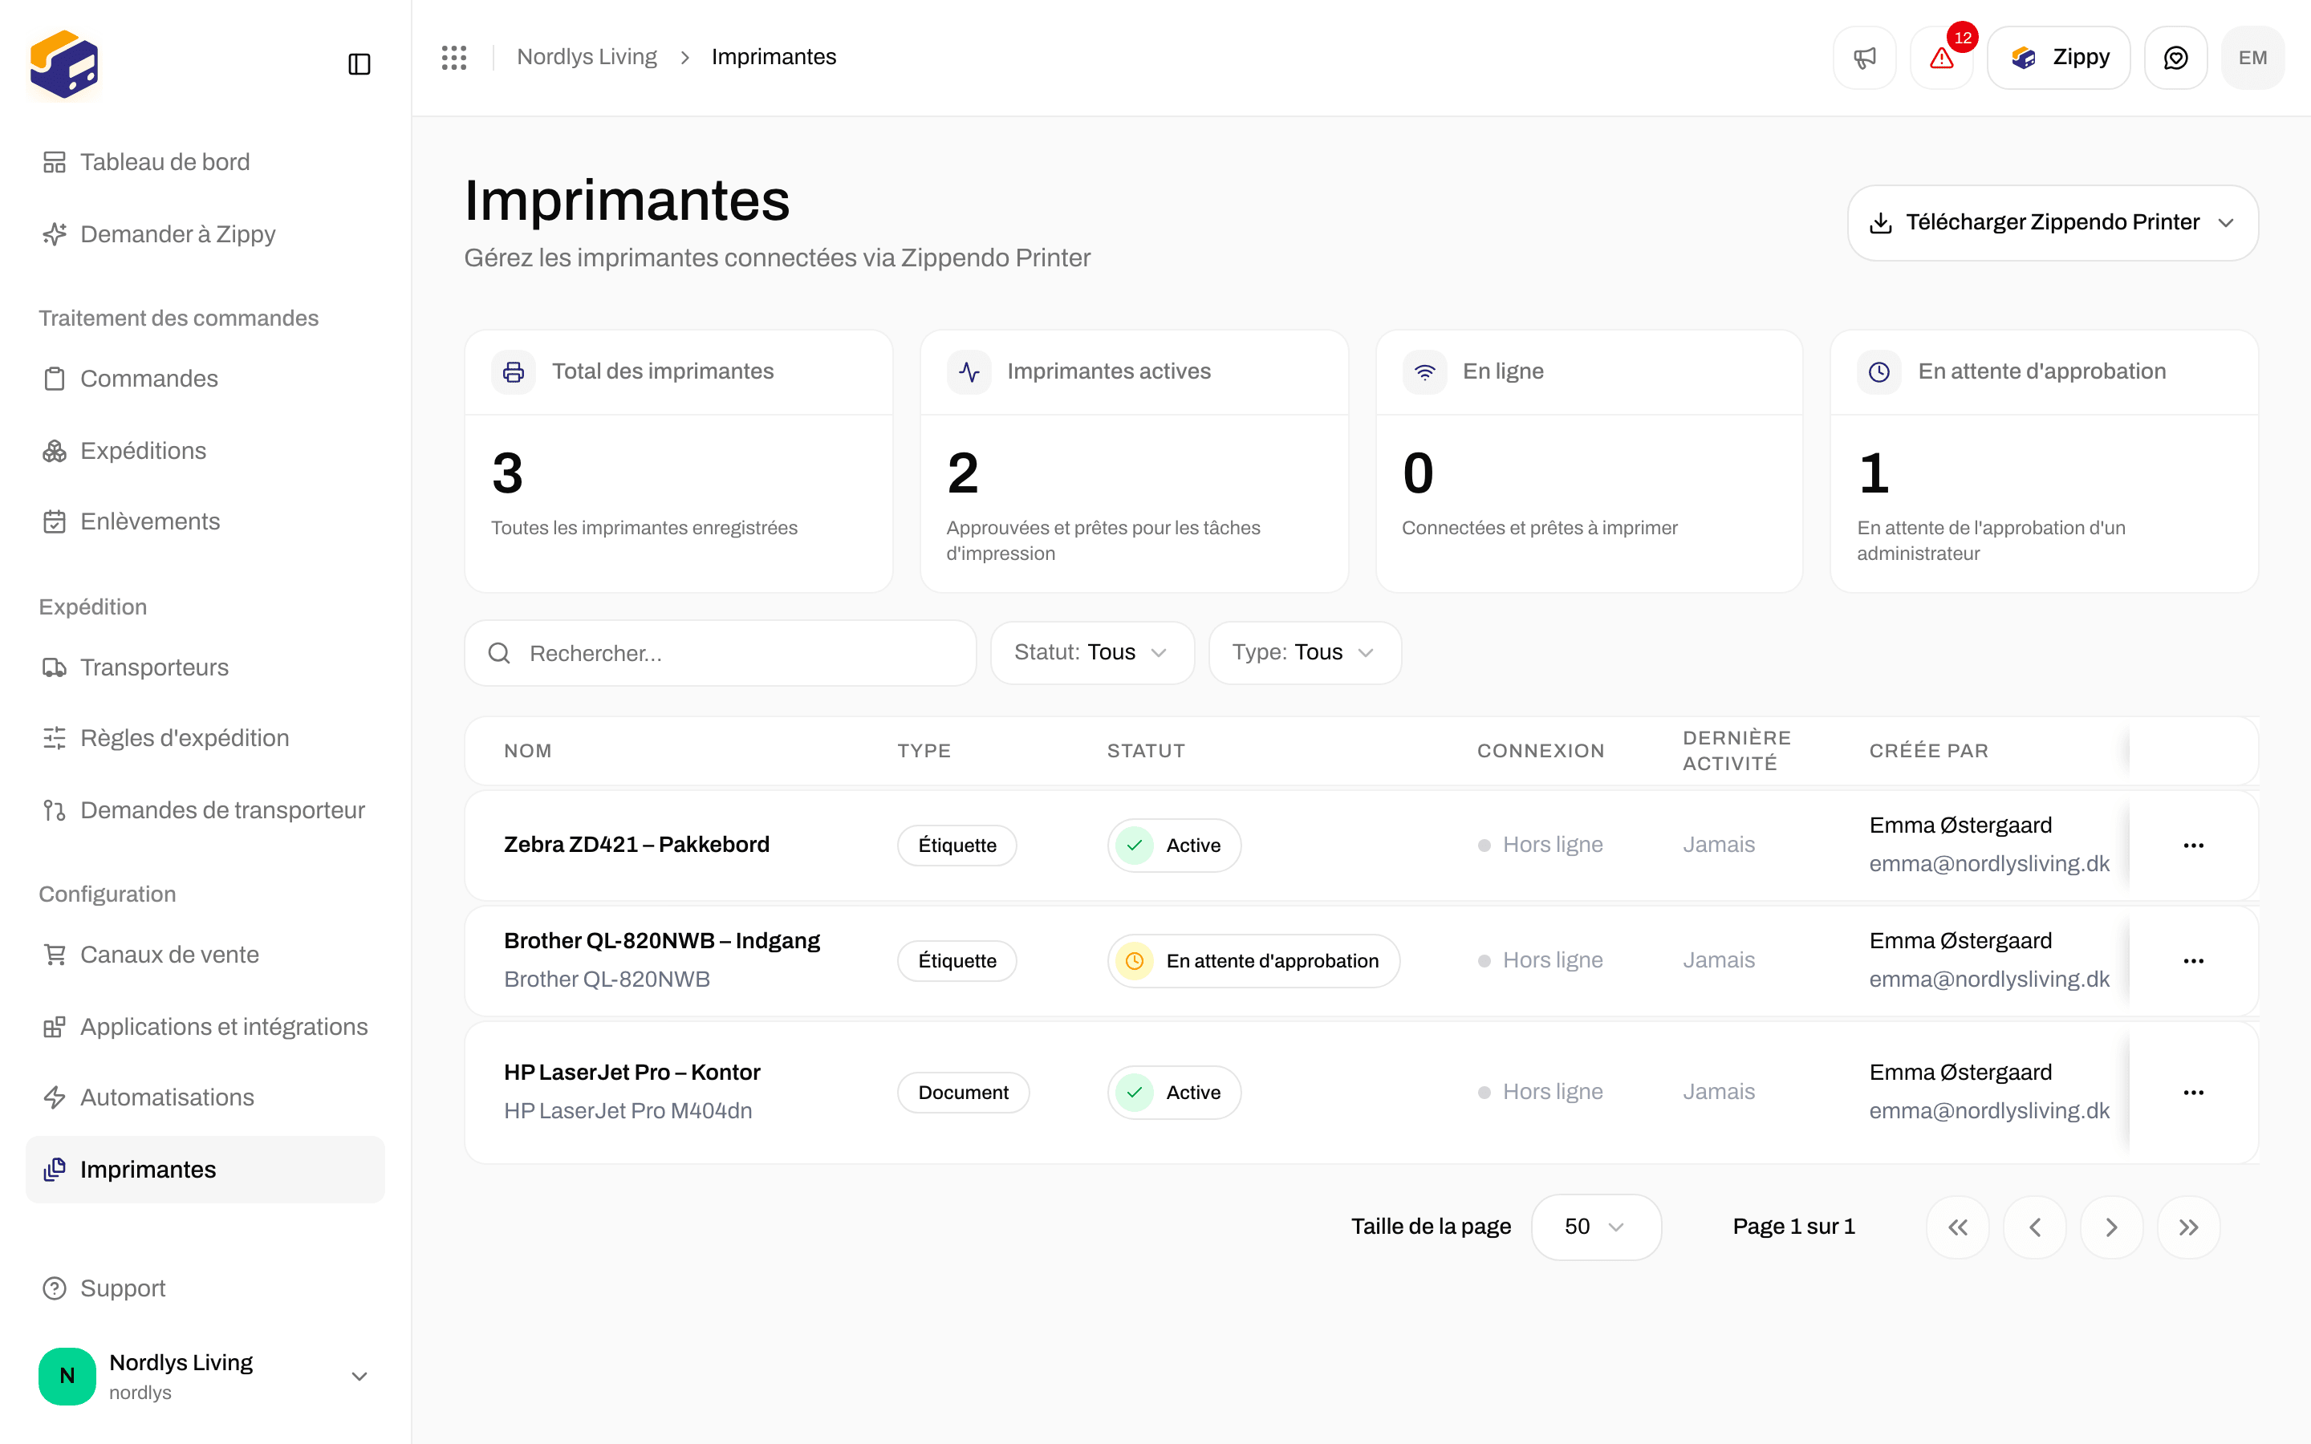2311x1444 pixels.
Task: Open row actions for HP LaserJet Pro – Kontor
Action: coord(2194,1093)
